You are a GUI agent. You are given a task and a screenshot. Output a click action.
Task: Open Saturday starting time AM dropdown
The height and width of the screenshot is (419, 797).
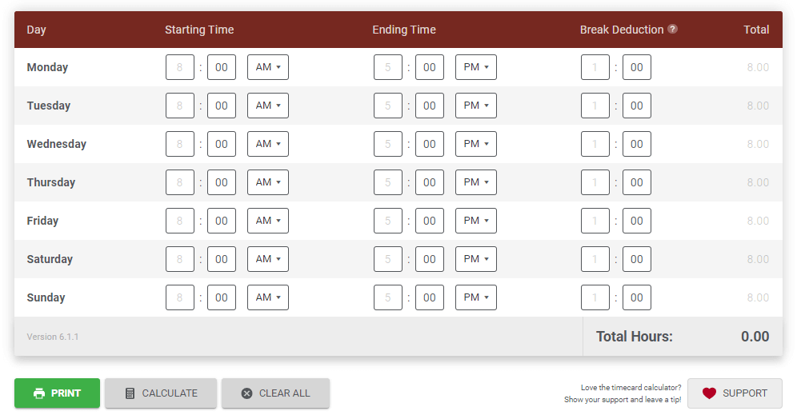point(268,259)
